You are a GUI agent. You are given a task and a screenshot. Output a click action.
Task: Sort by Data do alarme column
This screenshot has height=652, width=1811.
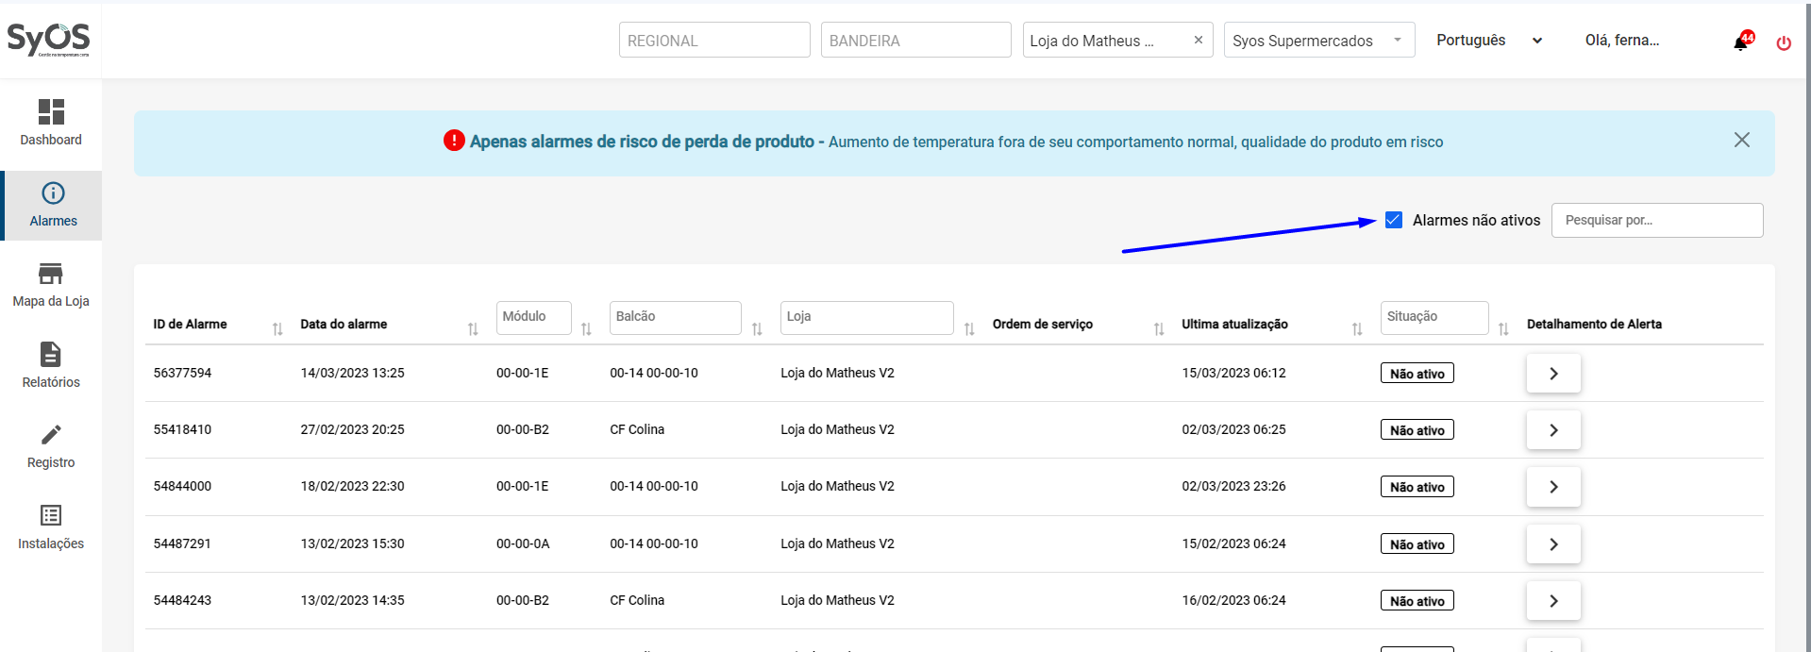point(473,329)
